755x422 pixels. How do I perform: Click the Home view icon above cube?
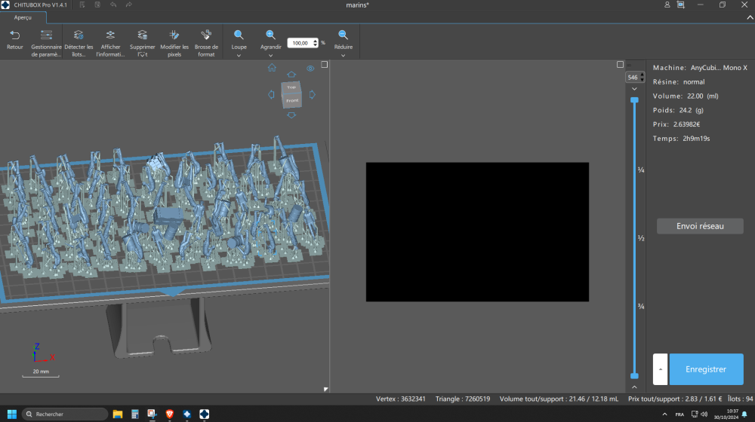click(x=272, y=68)
